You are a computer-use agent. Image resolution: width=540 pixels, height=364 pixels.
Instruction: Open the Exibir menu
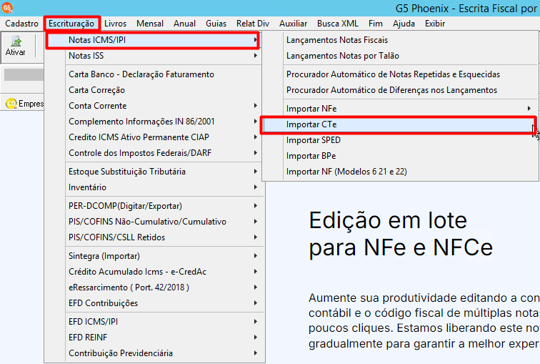click(435, 24)
